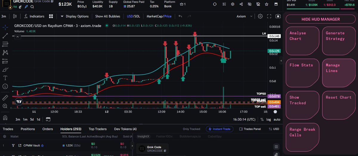Open the Axiom chart source dropdown
This screenshot has width=358, height=156.
click(x=245, y=16)
